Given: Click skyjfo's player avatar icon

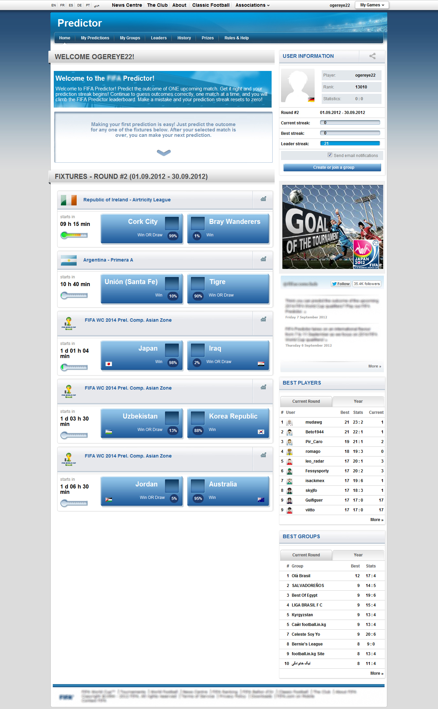Looking at the screenshot, I should [290, 491].
